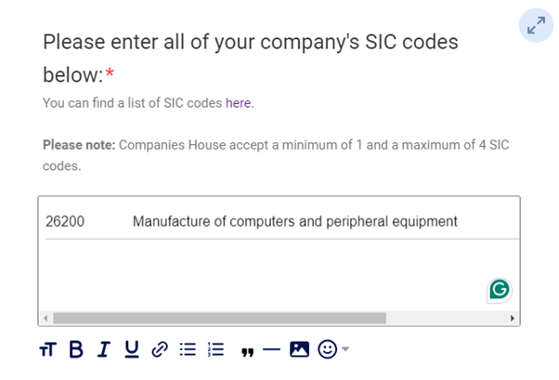Insert an image via the picture icon
Image resolution: width=559 pixels, height=380 pixels.
click(x=299, y=349)
